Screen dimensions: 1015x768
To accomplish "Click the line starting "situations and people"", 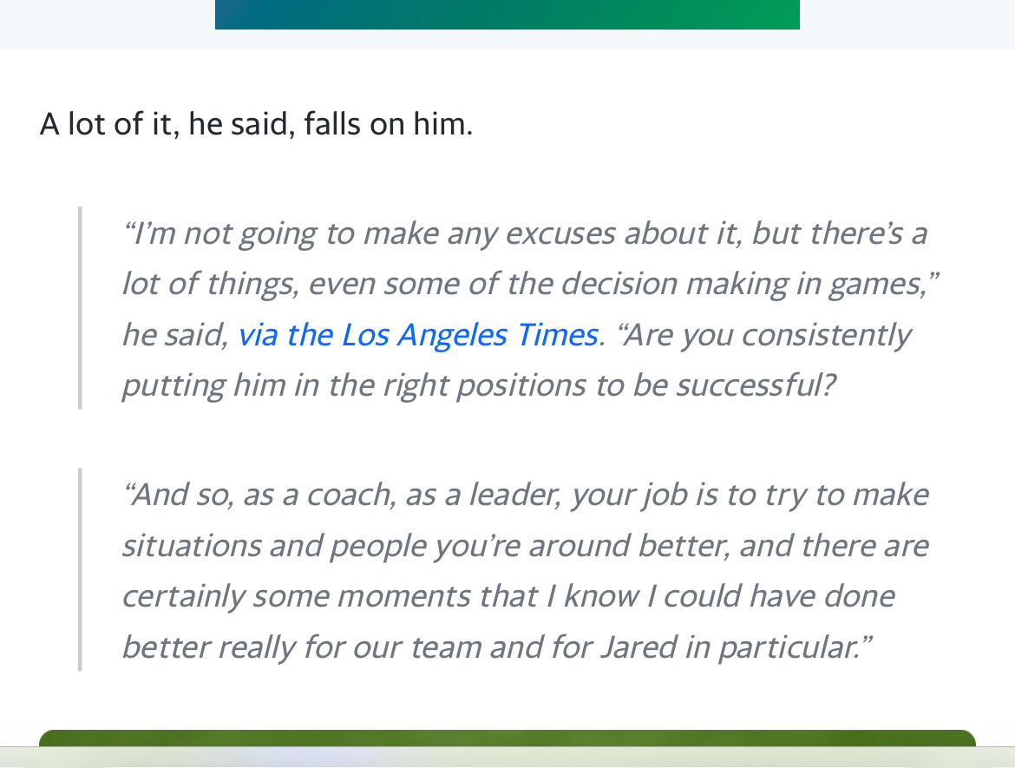I will (525, 546).
